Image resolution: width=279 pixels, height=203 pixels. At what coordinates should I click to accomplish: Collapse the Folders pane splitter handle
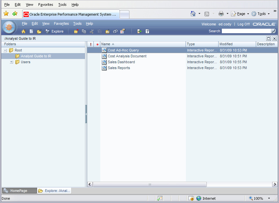[x=86, y=114]
